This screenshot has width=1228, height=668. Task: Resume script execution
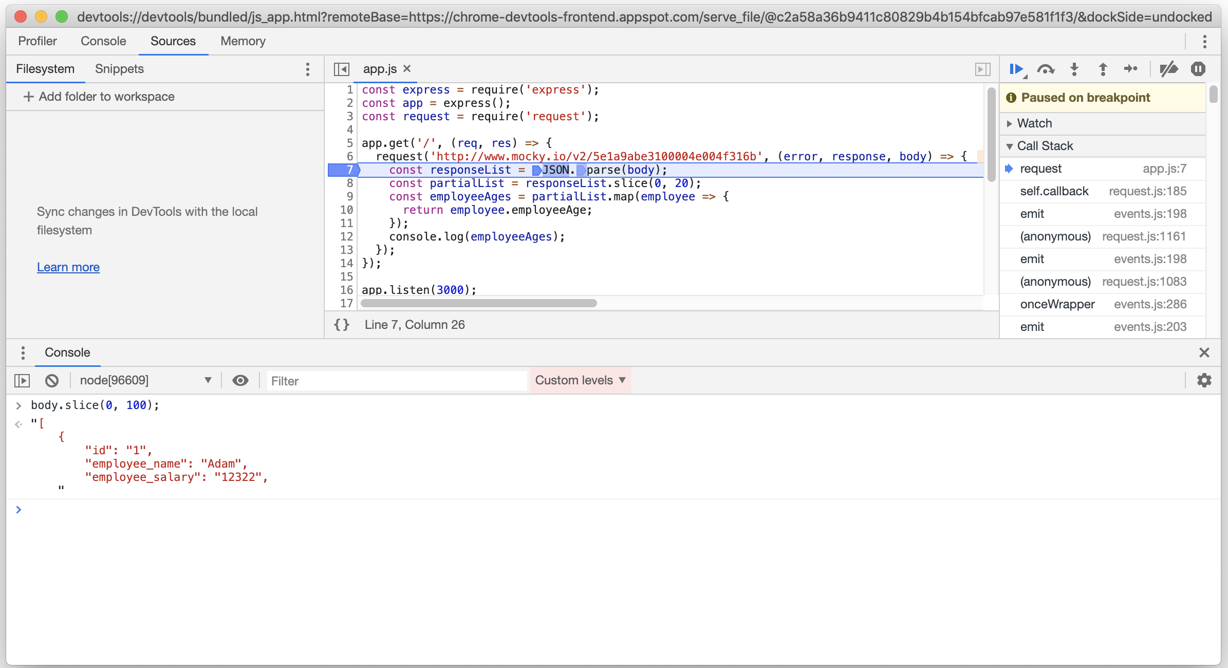(x=1017, y=69)
